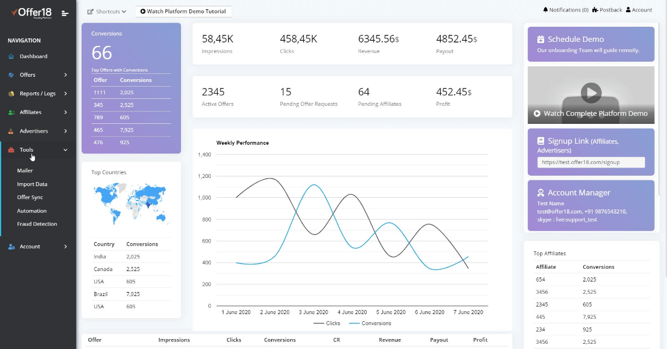
Task: Open the Postback link in header
Action: tap(607, 10)
